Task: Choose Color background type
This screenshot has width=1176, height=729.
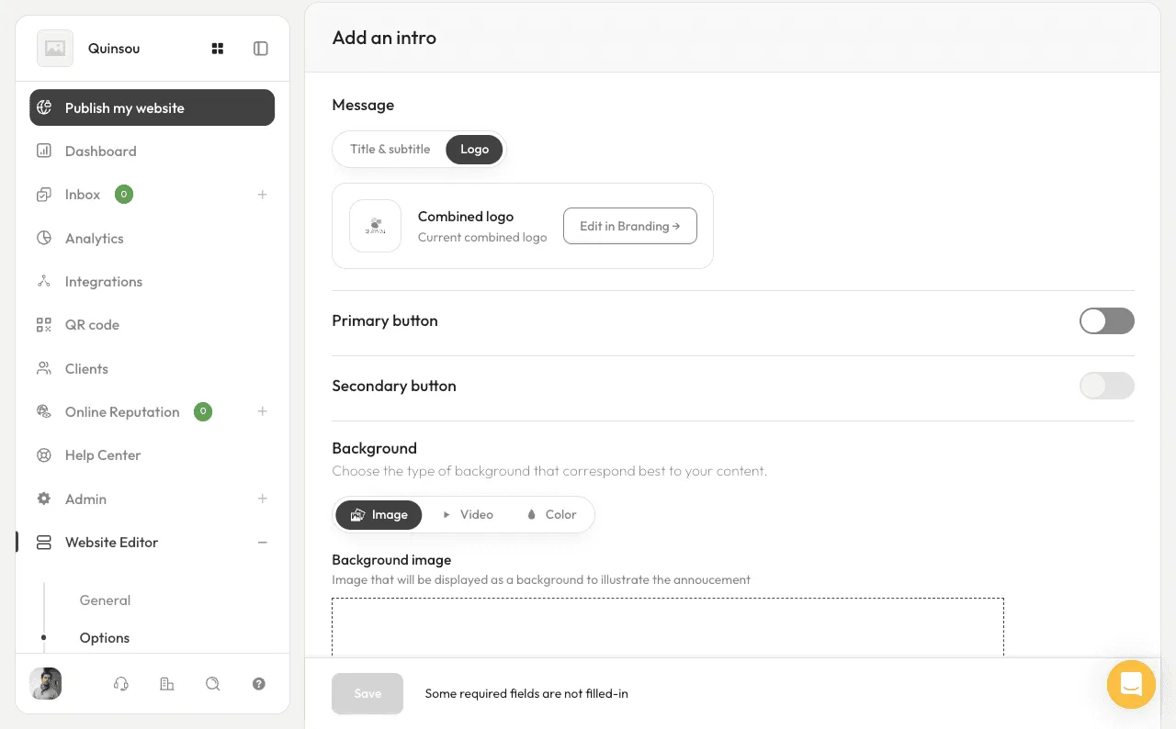Action: pyautogui.click(x=551, y=515)
